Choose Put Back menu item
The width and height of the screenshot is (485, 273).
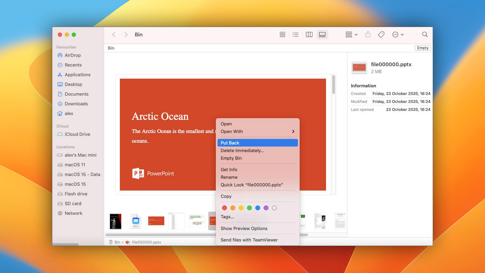click(257, 143)
